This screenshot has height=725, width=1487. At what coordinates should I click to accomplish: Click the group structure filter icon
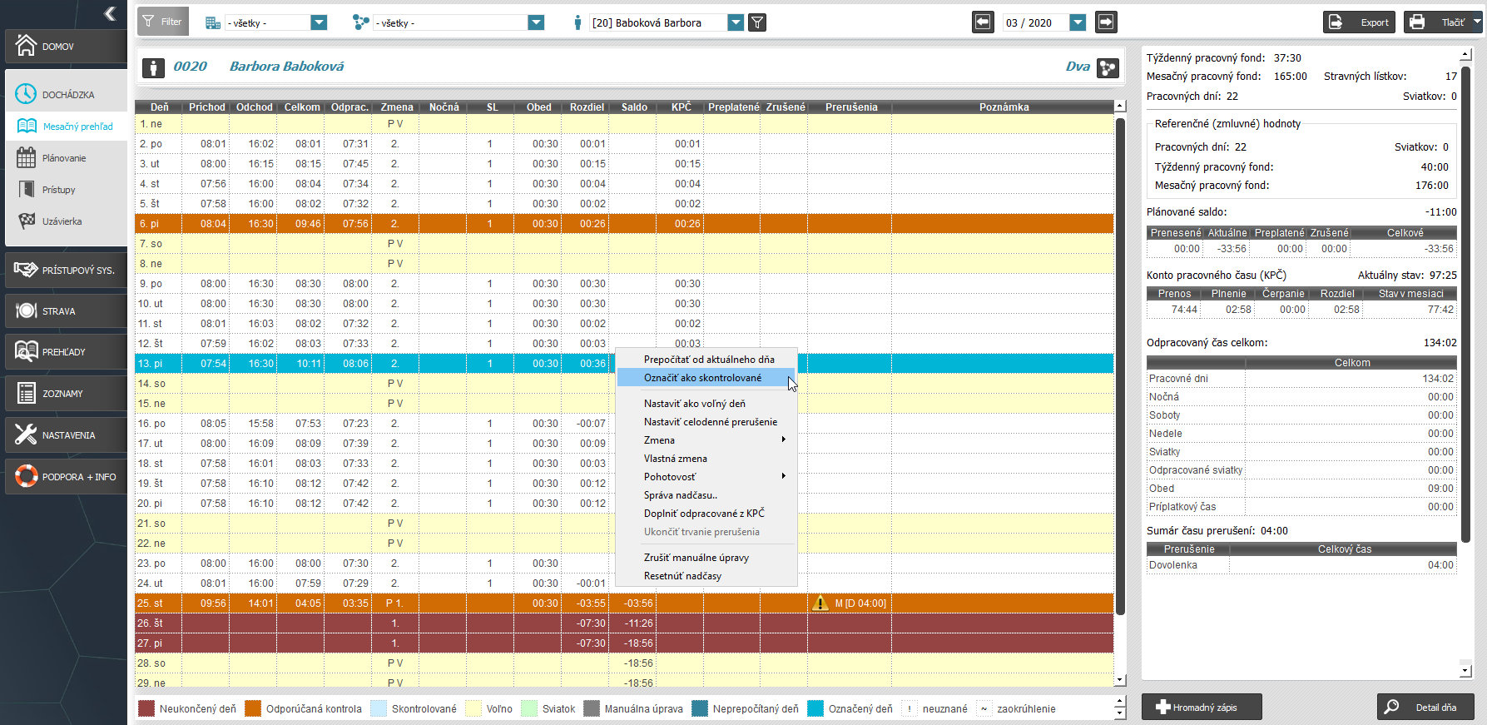[x=360, y=22]
